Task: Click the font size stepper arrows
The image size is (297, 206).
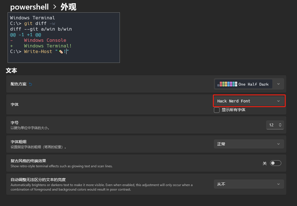Action: click(x=280, y=125)
